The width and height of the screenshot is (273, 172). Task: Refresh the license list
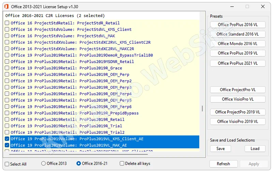click(224, 164)
